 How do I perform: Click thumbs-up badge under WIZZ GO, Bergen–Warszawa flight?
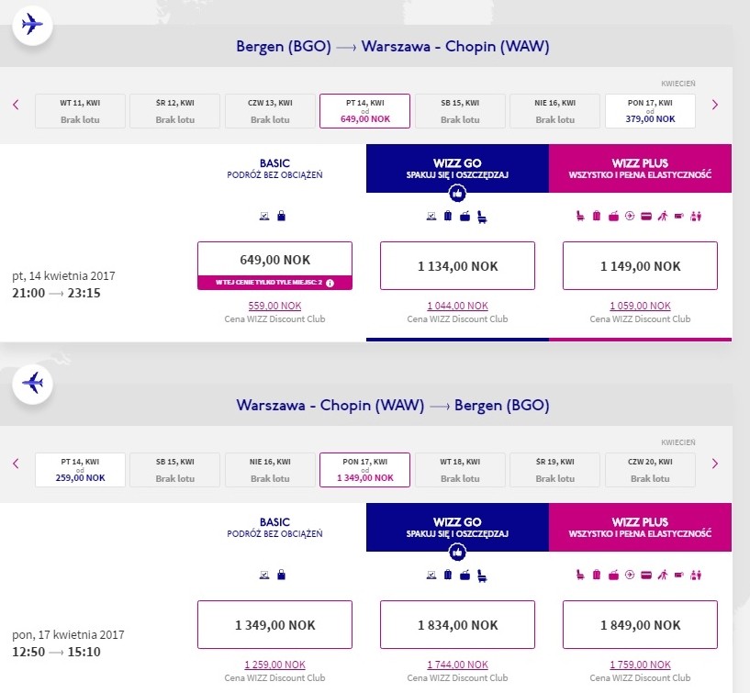(457, 194)
